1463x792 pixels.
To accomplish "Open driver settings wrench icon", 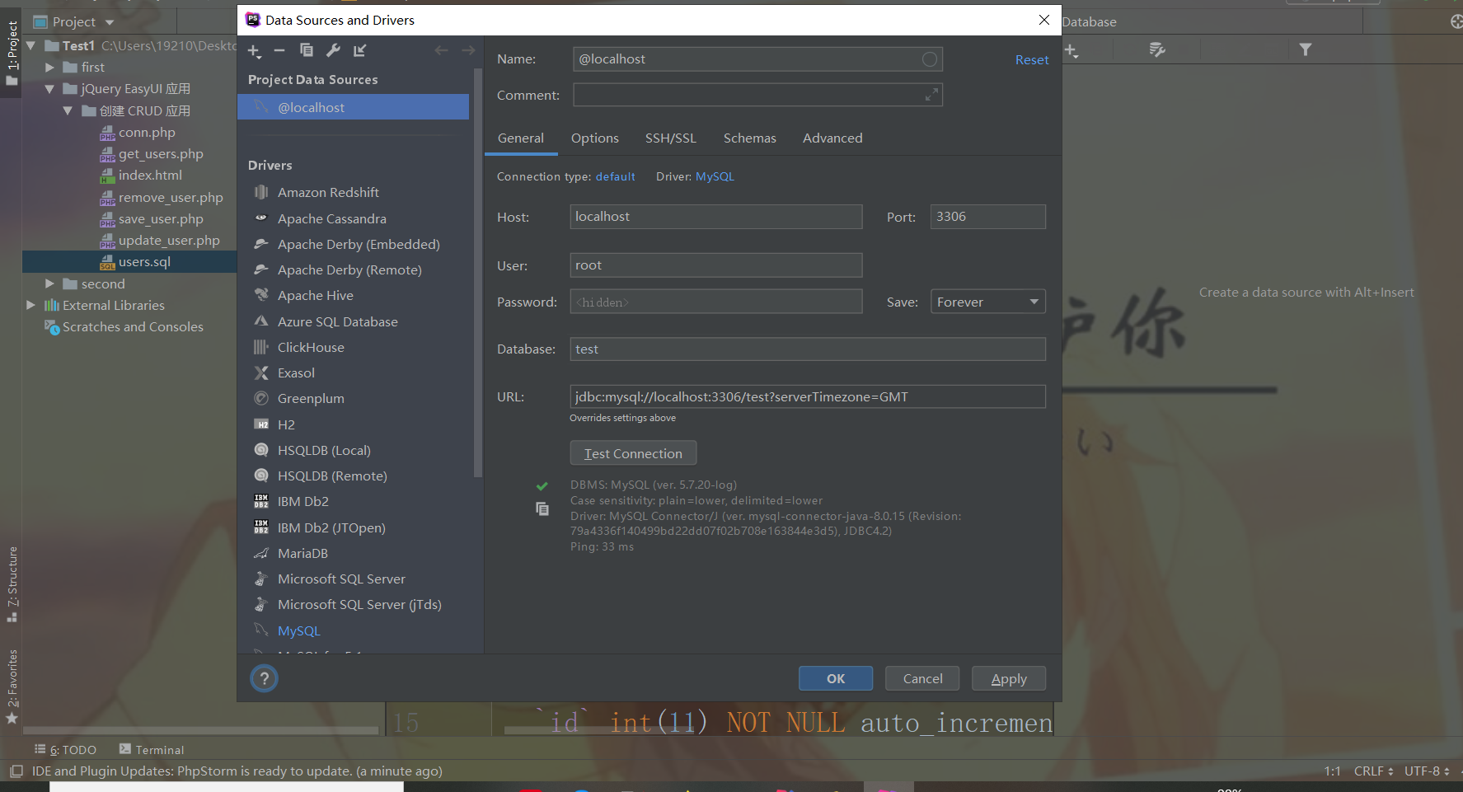I will point(333,50).
